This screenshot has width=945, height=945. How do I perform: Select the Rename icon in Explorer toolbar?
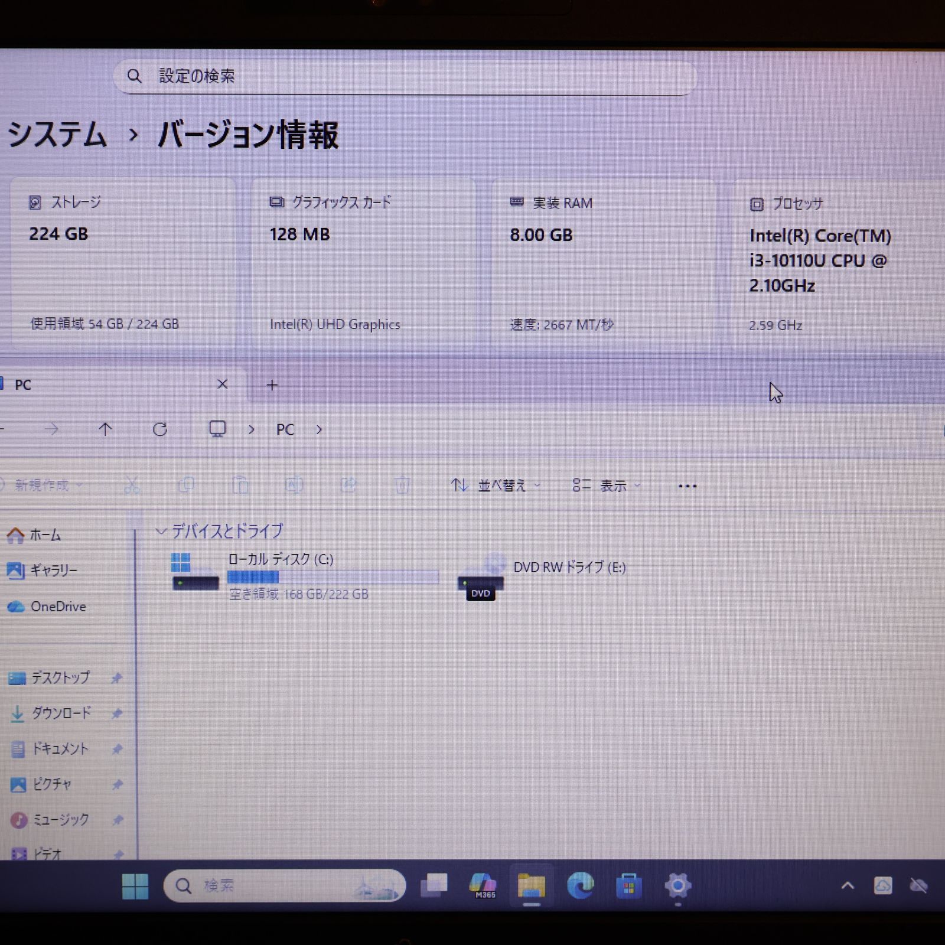click(295, 485)
